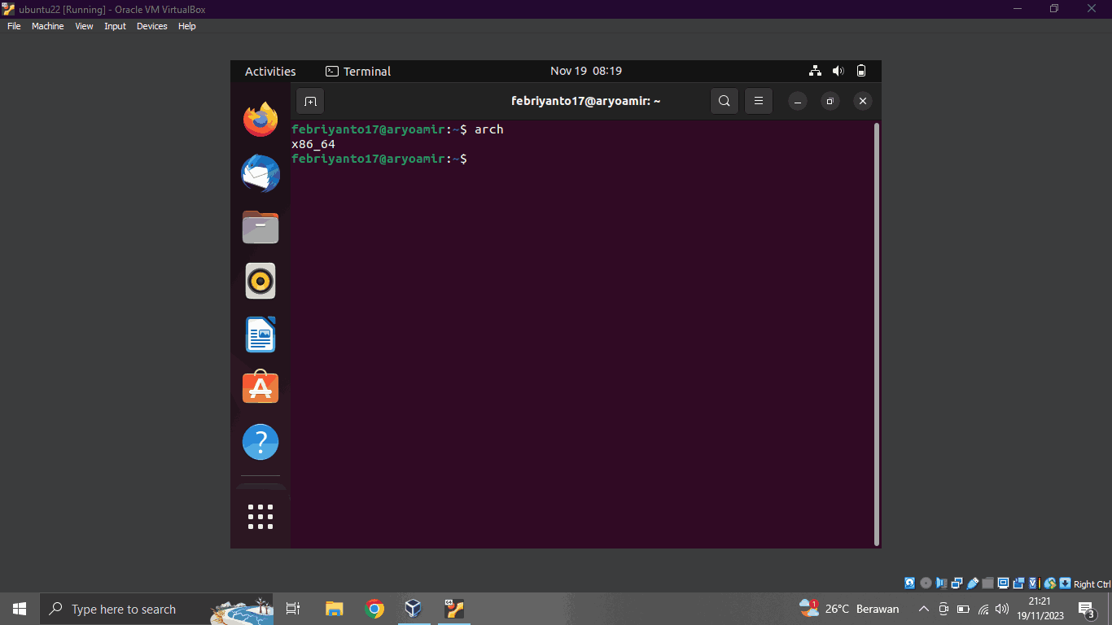Open Rhythmbox music player in the dock
1112x625 pixels.
pos(260,281)
